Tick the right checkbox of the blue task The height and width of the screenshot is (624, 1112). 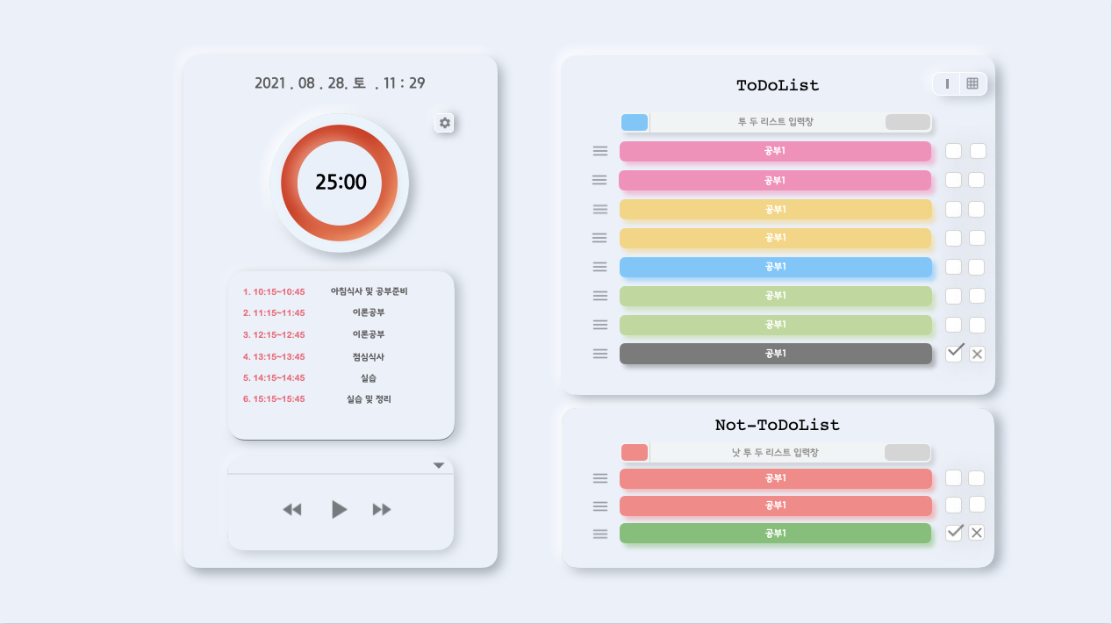point(977,267)
